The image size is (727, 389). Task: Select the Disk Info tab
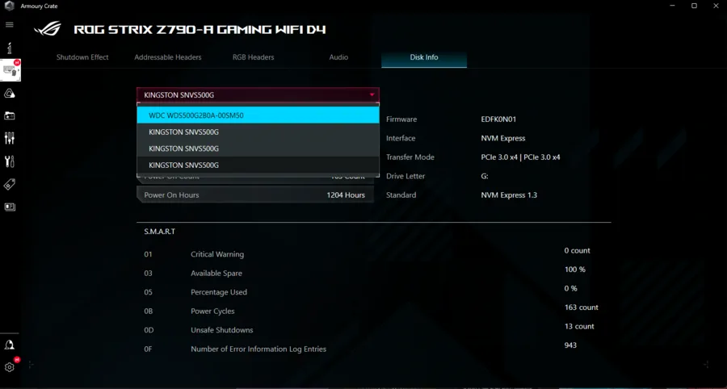point(424,57)
